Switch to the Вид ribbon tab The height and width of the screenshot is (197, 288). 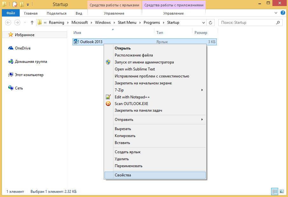tap(79, 13)
